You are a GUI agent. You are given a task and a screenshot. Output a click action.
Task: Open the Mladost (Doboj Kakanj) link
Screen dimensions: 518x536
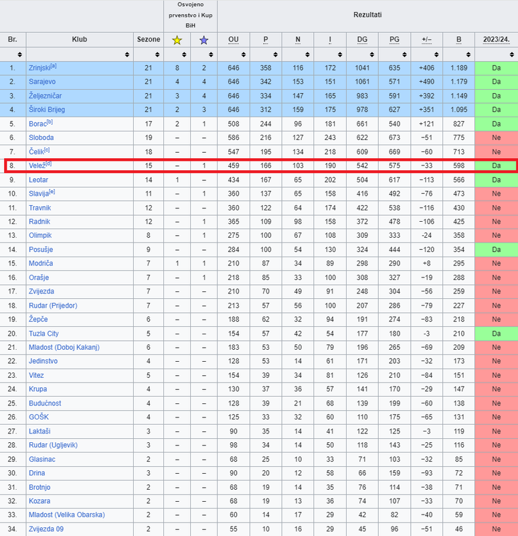[x=64, y=347]
